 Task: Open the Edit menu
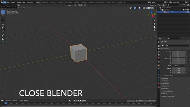pyautogui.click(x=8, y=2)
